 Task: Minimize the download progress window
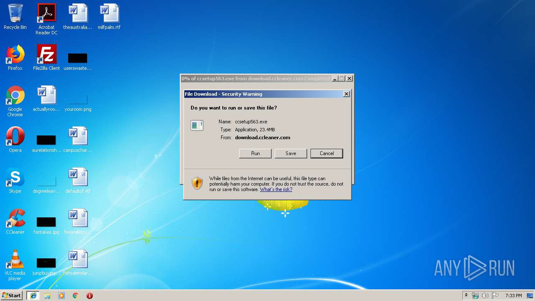(335, 79)
